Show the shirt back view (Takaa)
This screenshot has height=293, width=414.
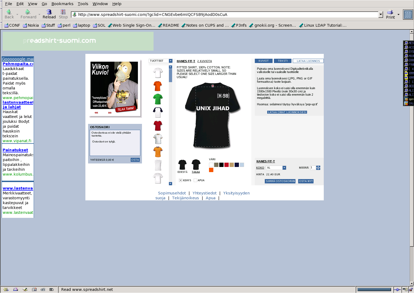click(196, 166)
